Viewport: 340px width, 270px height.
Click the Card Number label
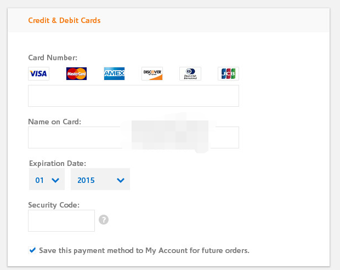(53, 58)
